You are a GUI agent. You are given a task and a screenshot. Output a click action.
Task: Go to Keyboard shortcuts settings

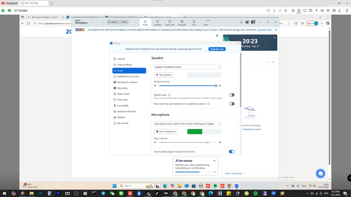pos(127,111)
